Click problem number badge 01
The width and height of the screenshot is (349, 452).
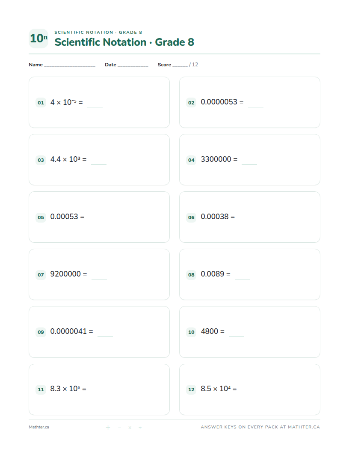(x=41, y=103)
